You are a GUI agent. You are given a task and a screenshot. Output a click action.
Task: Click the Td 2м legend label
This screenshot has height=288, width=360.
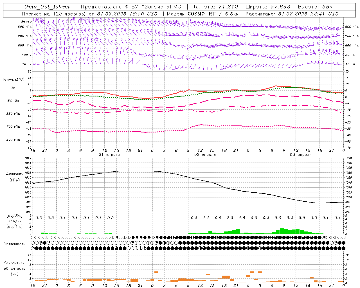[x=13, y=101]
